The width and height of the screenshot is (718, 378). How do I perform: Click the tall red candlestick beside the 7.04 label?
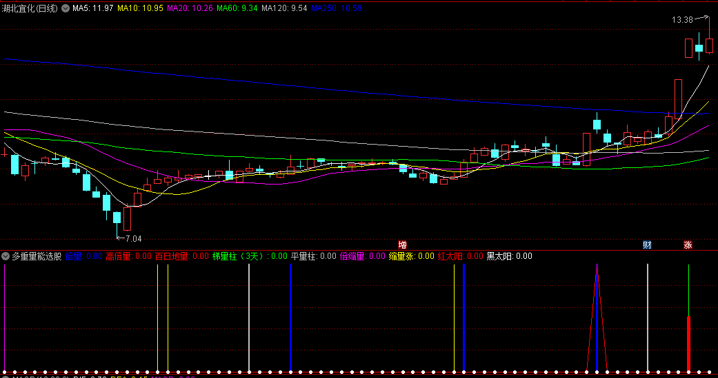(128, 219)
